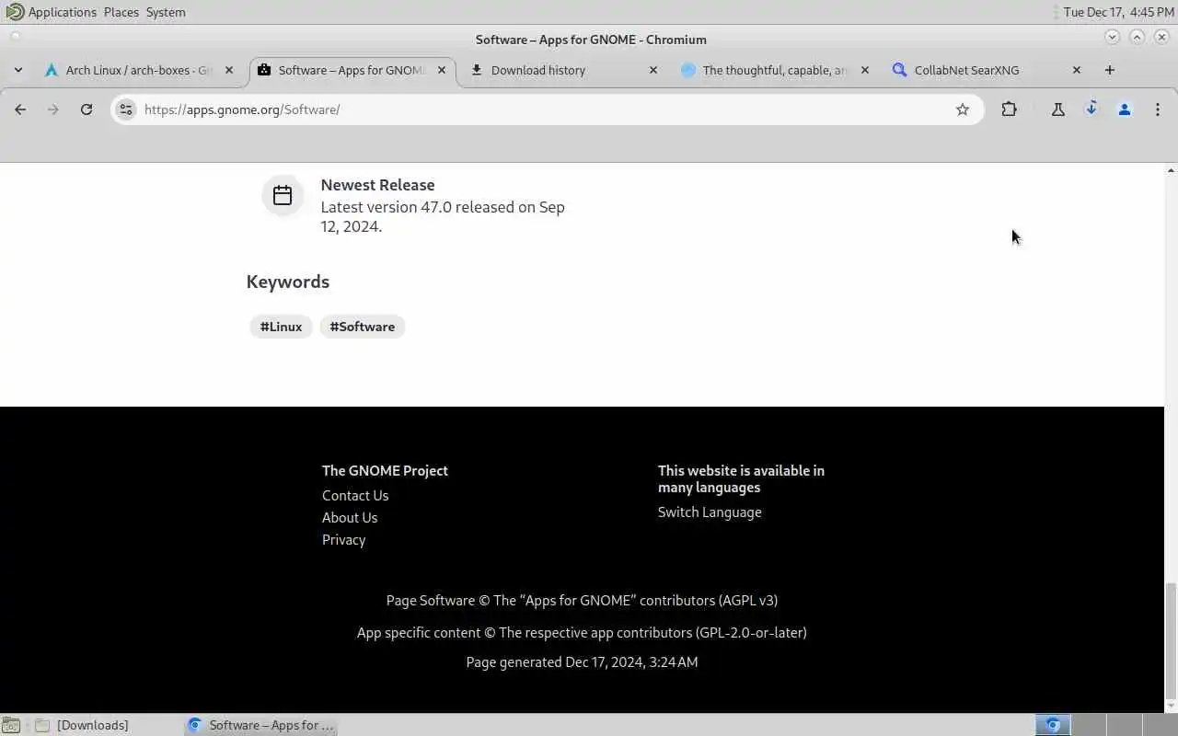Open The thoughtful, capable tab
1178x736 pixels.
tap(775, 70)
